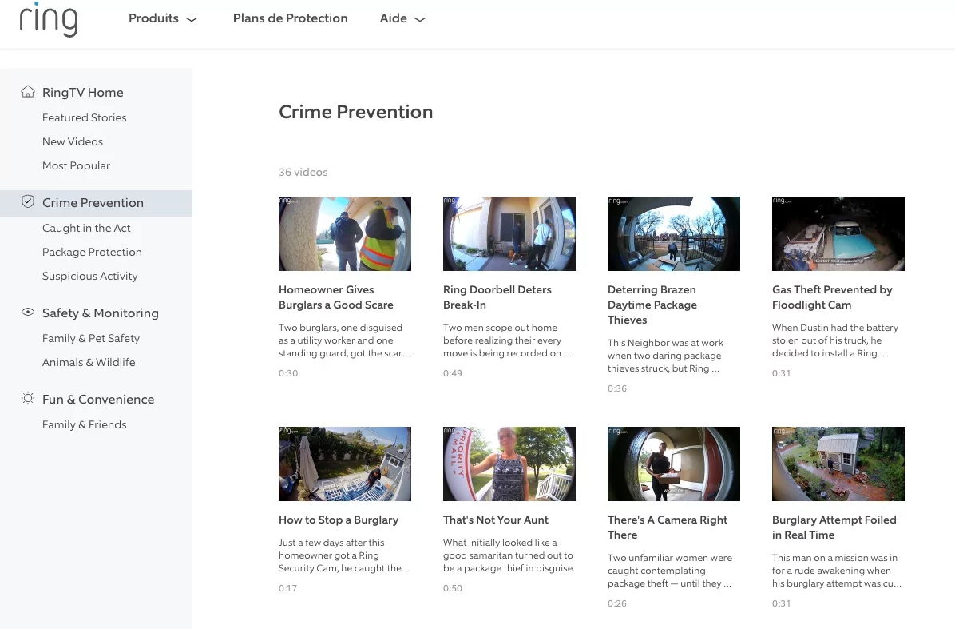Click description starting 'Two men scope out home'

coord(507,340)
